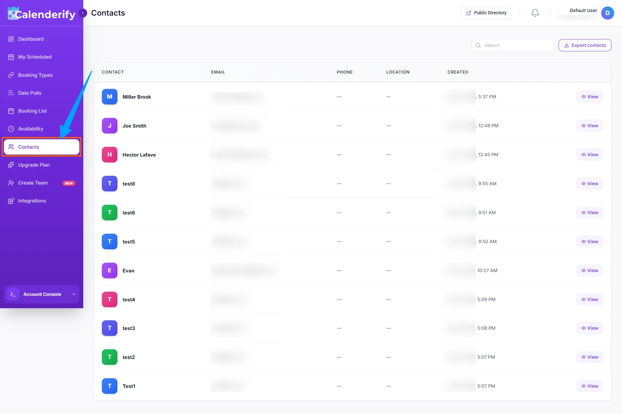Click the Default User avatar
Viewport: 622px width, 414px height.
(x=608, y=13)
